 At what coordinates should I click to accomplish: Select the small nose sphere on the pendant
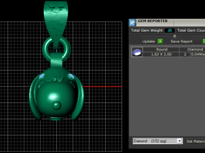click(x=56, y=105)
